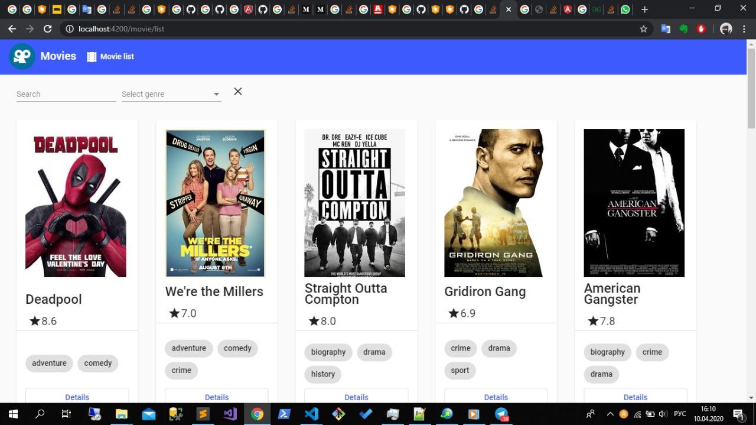The height and width of the screenshot is (425, 756).
Task: Click the 'Deadpool' movie title
Action: (x=54, y=299)
